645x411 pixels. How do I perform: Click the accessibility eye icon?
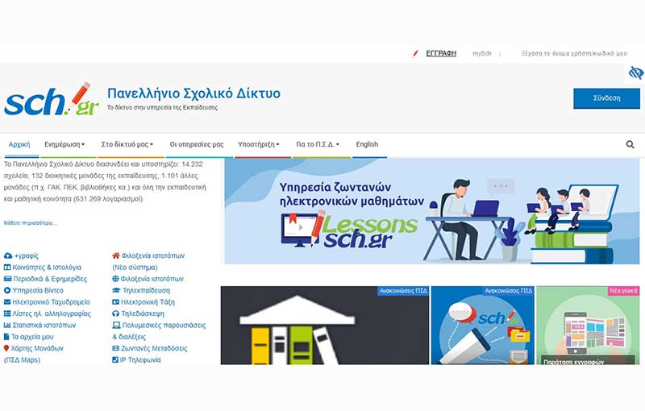coord(635,73)
